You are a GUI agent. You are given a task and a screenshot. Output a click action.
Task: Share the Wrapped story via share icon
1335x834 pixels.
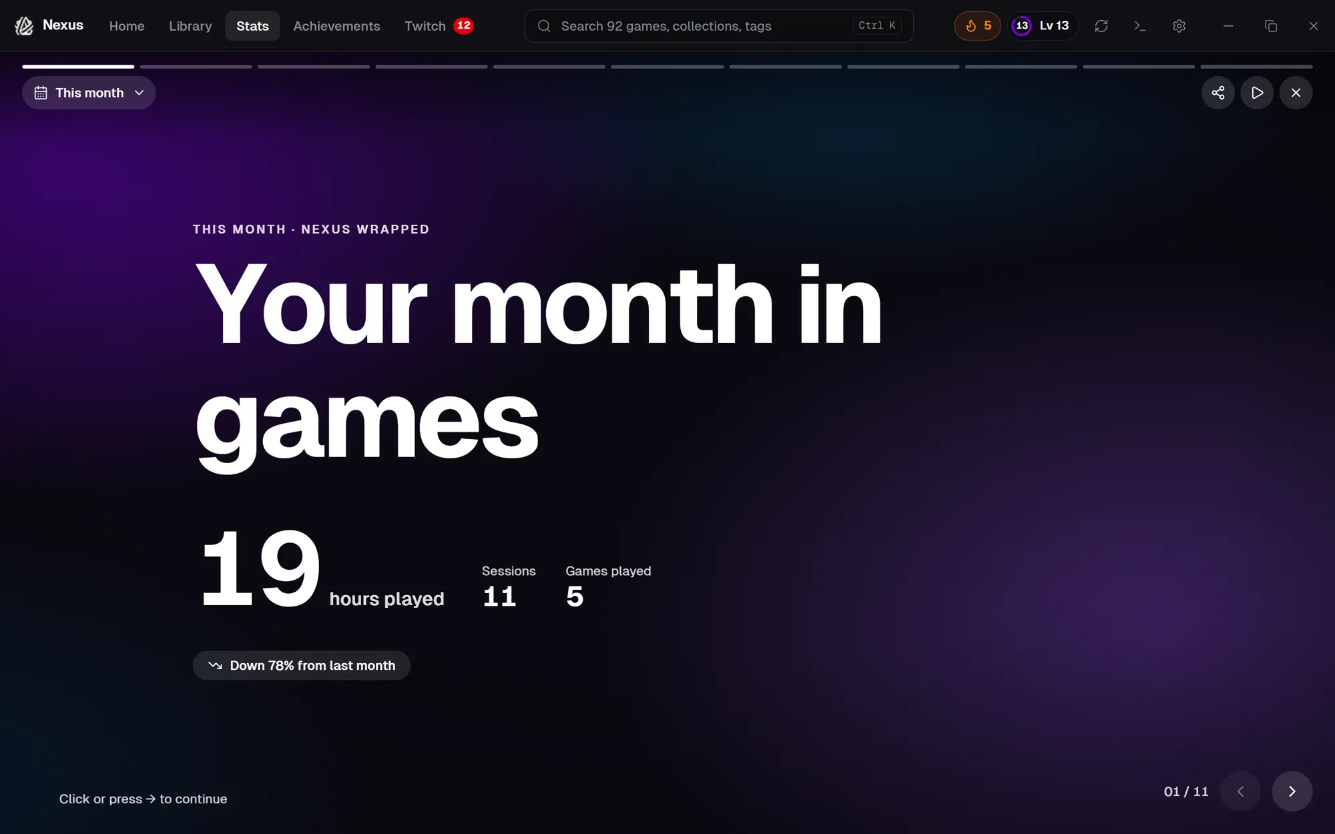click(1218, 93)
